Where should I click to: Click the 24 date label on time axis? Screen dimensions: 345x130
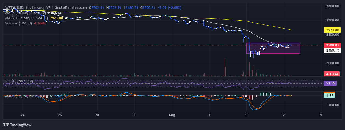click(x=23, y=115)
